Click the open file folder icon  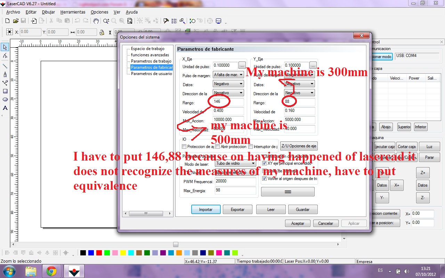click(15, 21)
